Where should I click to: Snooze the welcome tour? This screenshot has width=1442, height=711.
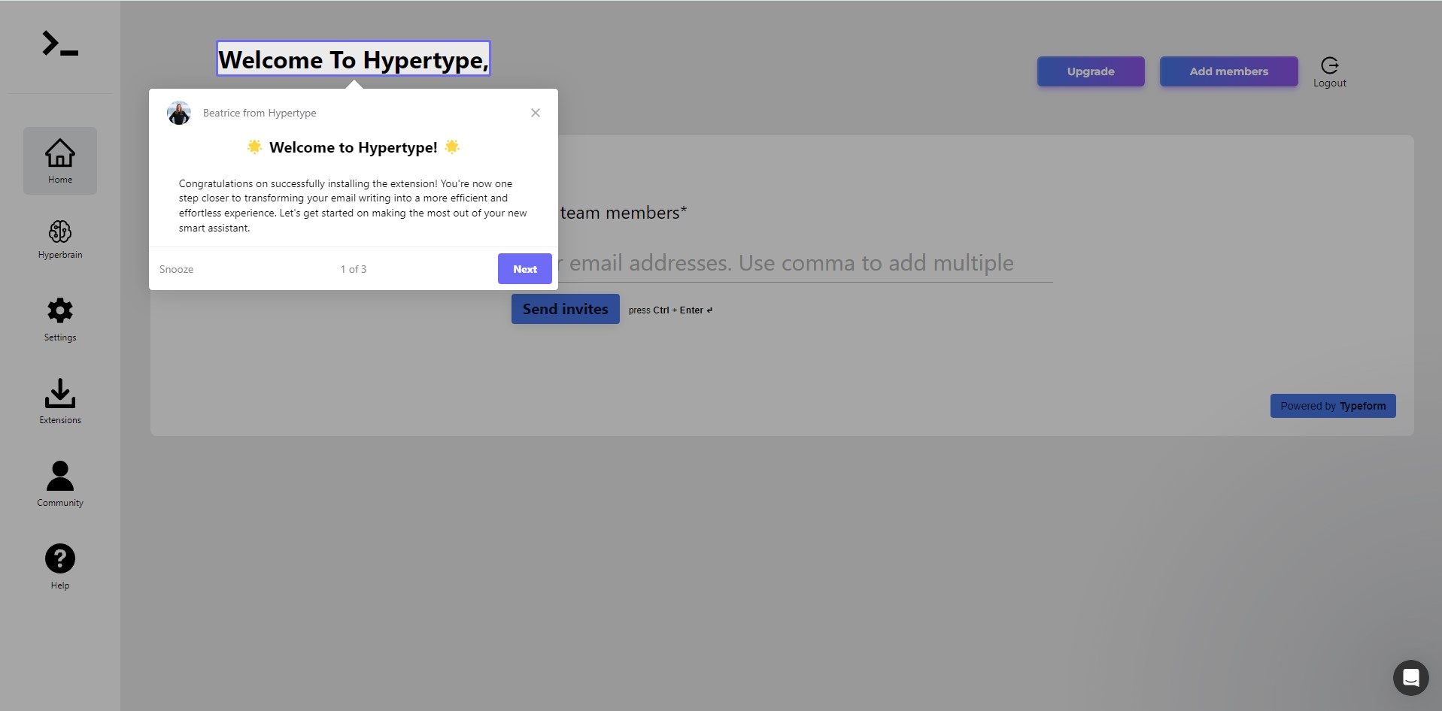pyautogui.click(x=176, y=269)
